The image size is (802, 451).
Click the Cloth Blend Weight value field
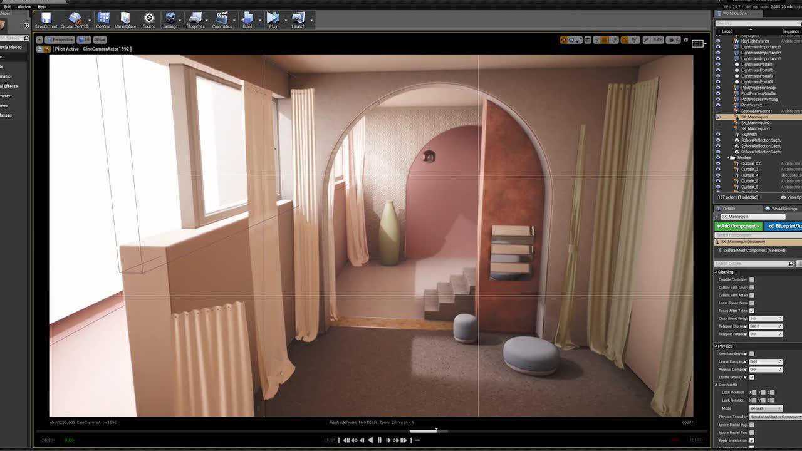766,318
